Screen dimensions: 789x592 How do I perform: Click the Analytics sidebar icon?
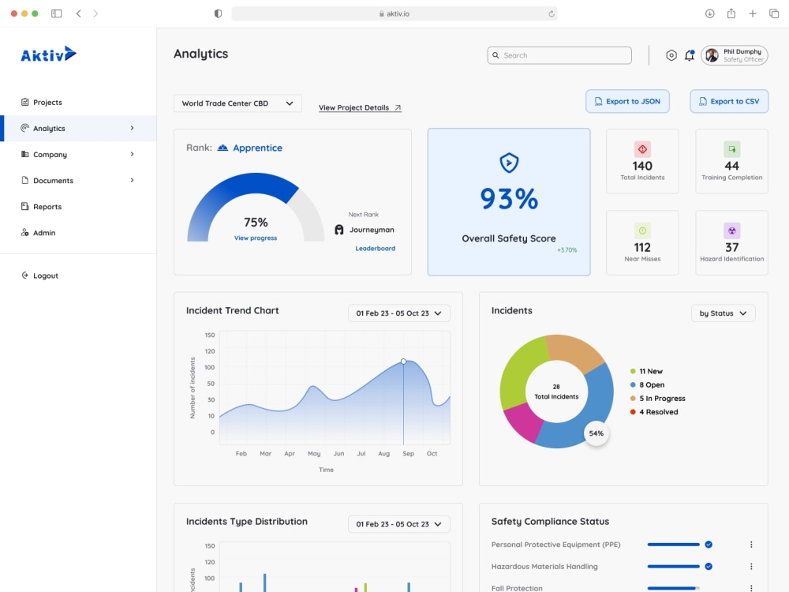click(24, 128)
